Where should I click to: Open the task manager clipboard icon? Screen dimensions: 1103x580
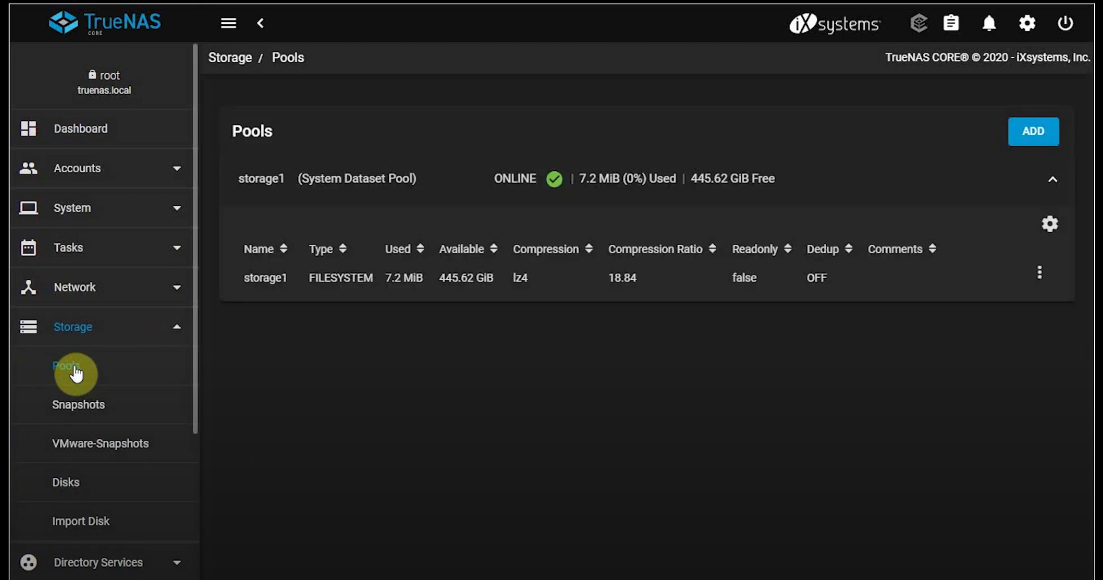pyautogui.click(x=951, y=23)
